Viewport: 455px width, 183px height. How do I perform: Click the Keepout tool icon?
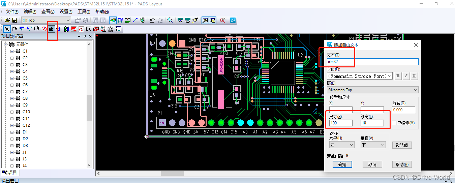44,29
